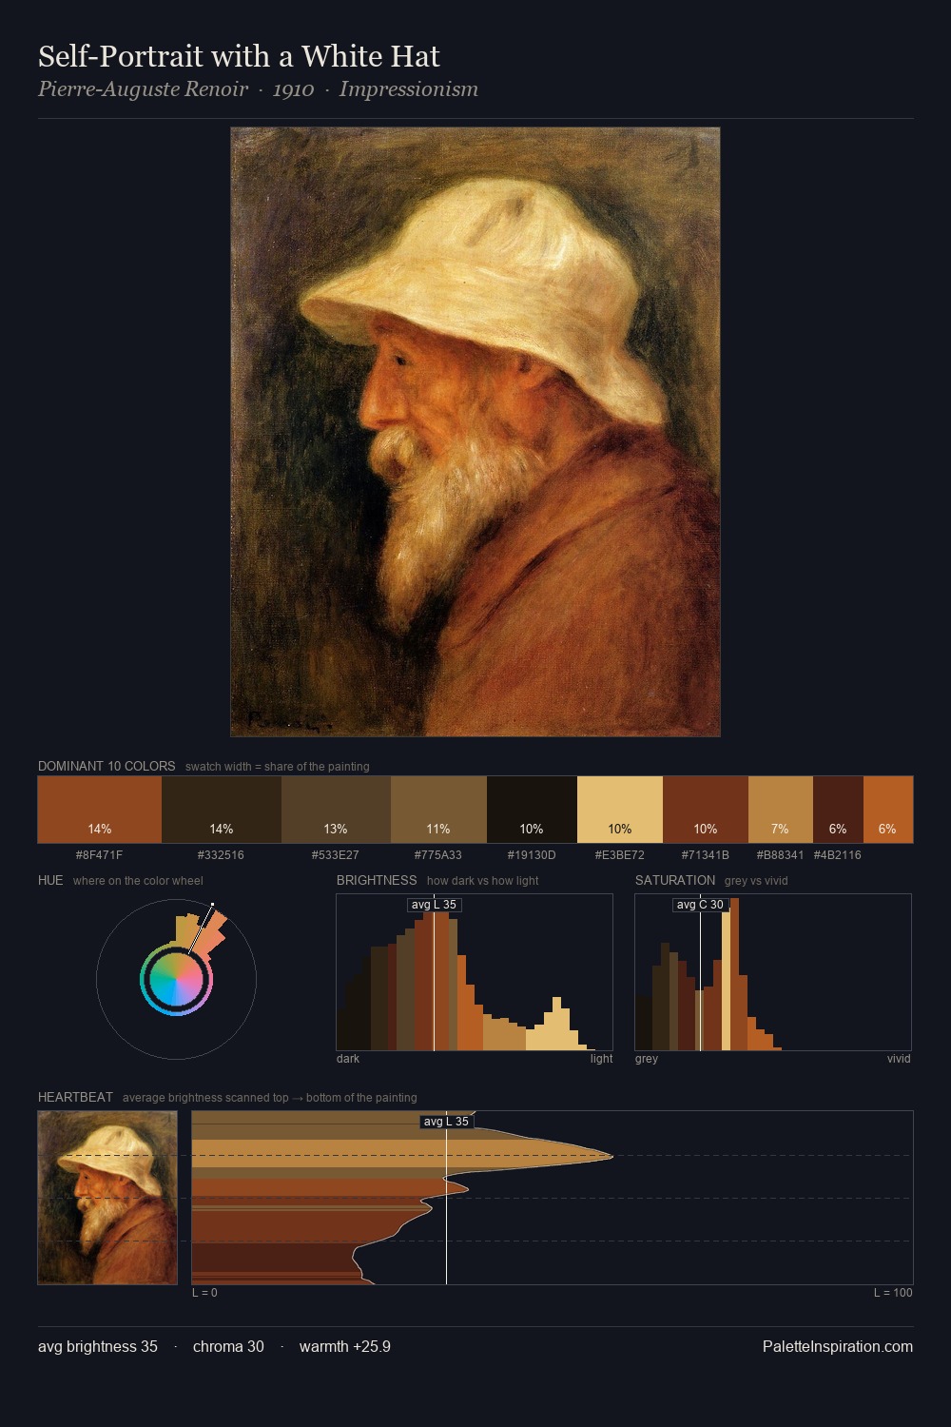The height and width of the screenshot is (1427, 951).
Task: Click the 'how dark vs how light' caption
Action: (482, 881)
